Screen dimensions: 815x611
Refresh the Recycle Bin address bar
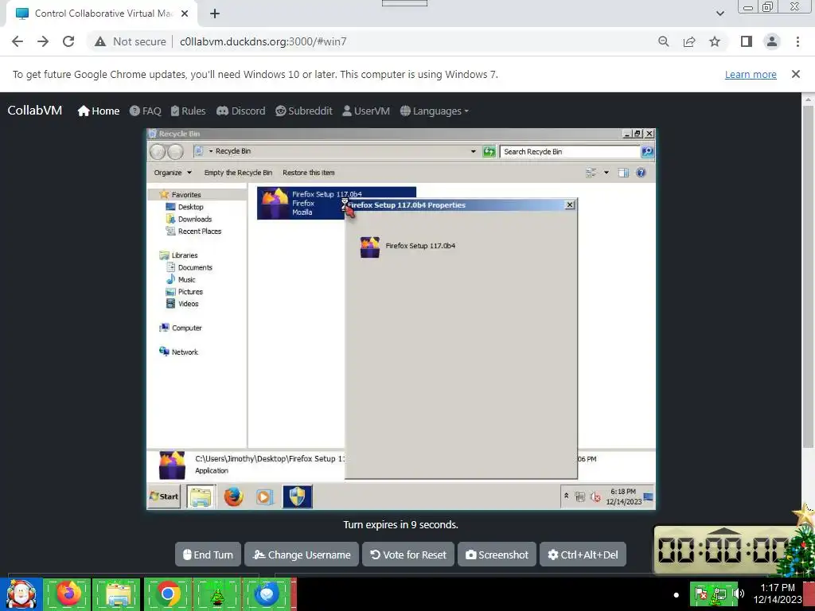pyautogui.click(x=489, y=151)
